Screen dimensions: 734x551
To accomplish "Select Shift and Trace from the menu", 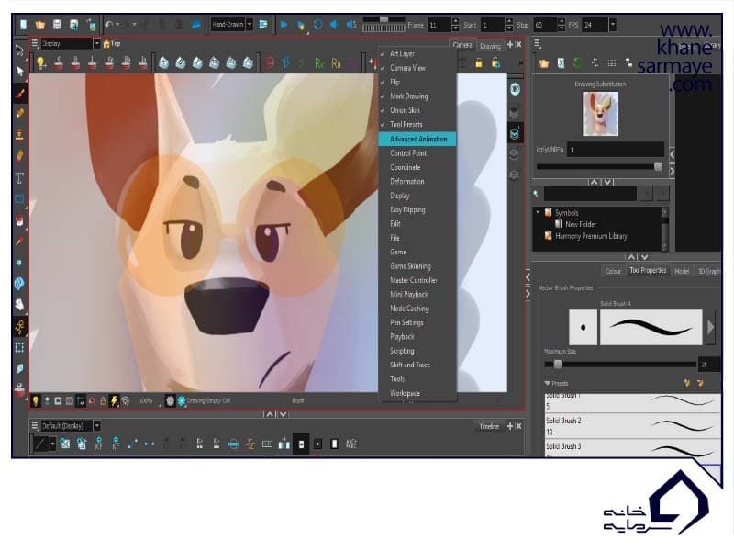I will tap(417, 365).
